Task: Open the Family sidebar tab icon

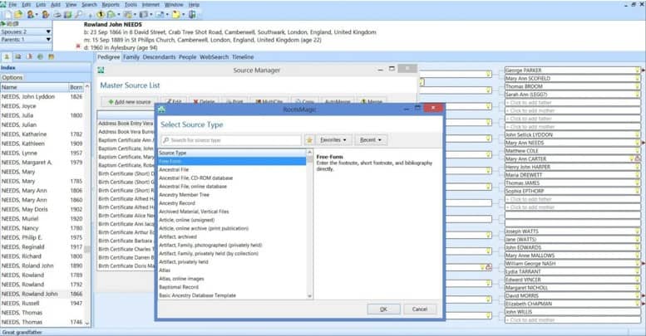Action: click(x=18, y=56)
